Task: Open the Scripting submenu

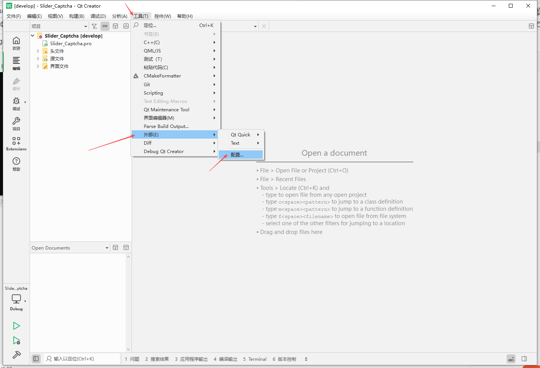Action: tap(175, 93)
